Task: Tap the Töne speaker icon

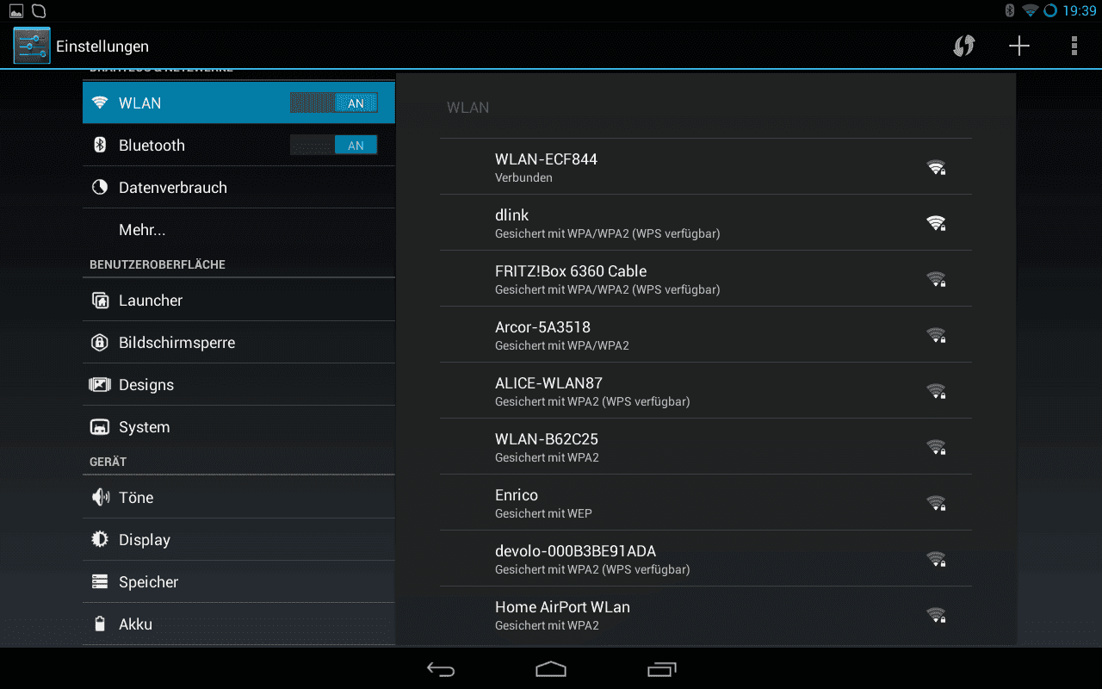Action: point(100,497)
